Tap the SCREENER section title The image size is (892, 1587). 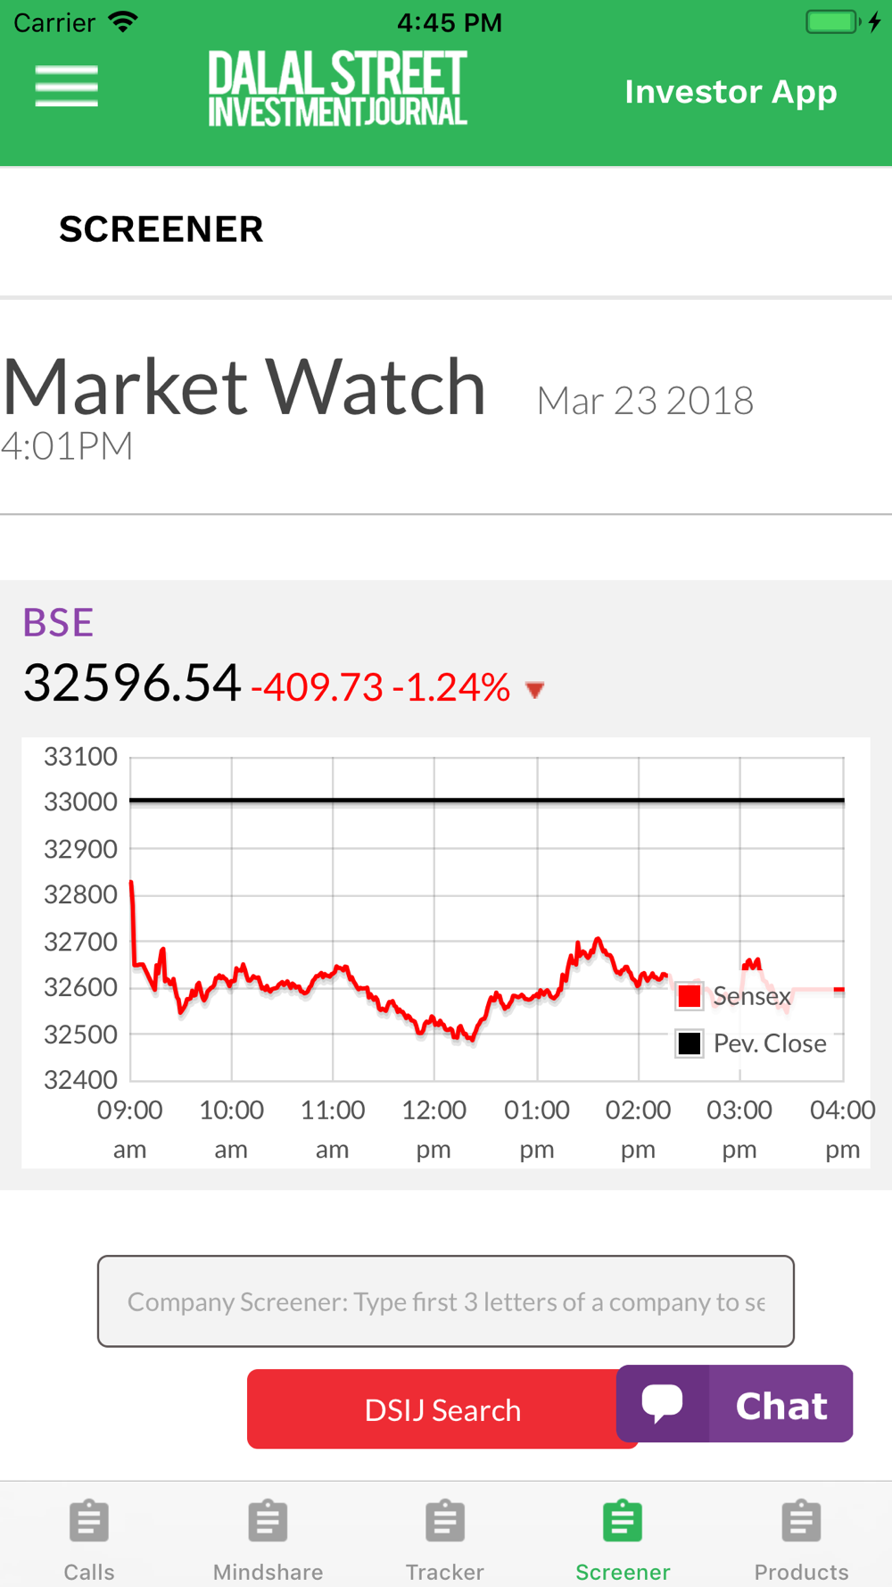[x=161, y=229]
